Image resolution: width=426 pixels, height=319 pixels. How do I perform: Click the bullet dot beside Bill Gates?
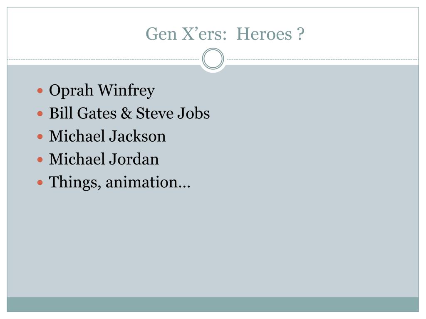coord(40,113)
